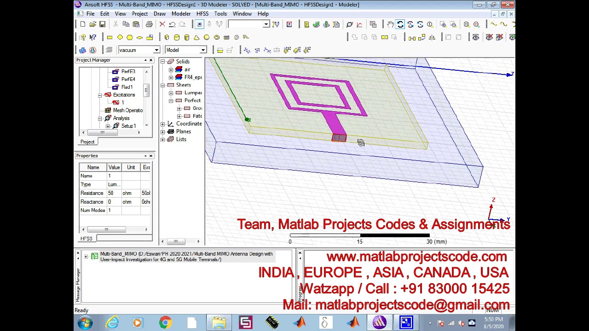589x331 pixels.
Task: Select the Draw cone tool
Action: coord(196,37)
